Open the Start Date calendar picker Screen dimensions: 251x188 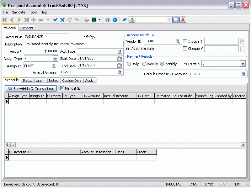[120, 59]
